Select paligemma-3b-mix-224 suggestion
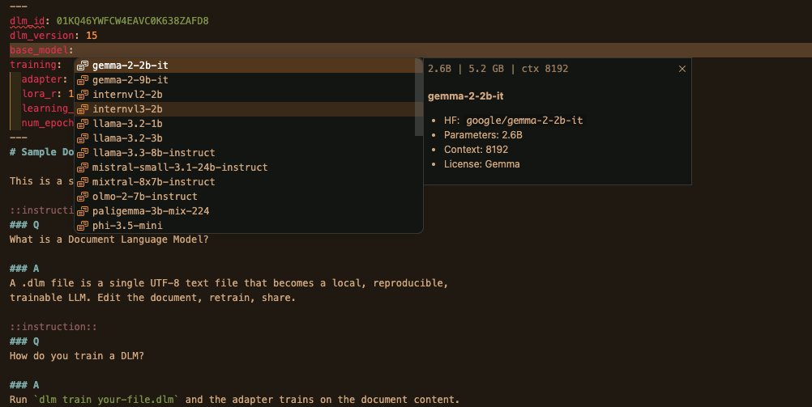Image resolution: width=812 pixels, height=407 pixels. pos(249,211)
